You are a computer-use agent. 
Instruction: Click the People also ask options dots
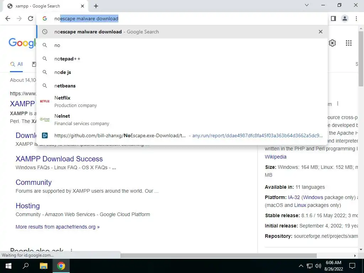click(71, 251)
